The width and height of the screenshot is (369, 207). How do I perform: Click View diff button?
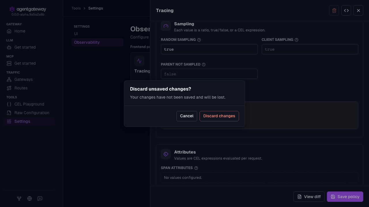pyautogui.click(x=309, y=197)
